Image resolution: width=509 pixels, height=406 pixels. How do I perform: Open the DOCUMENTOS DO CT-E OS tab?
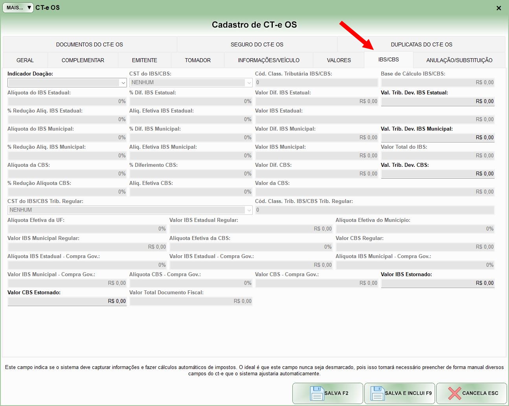[90, 44]
